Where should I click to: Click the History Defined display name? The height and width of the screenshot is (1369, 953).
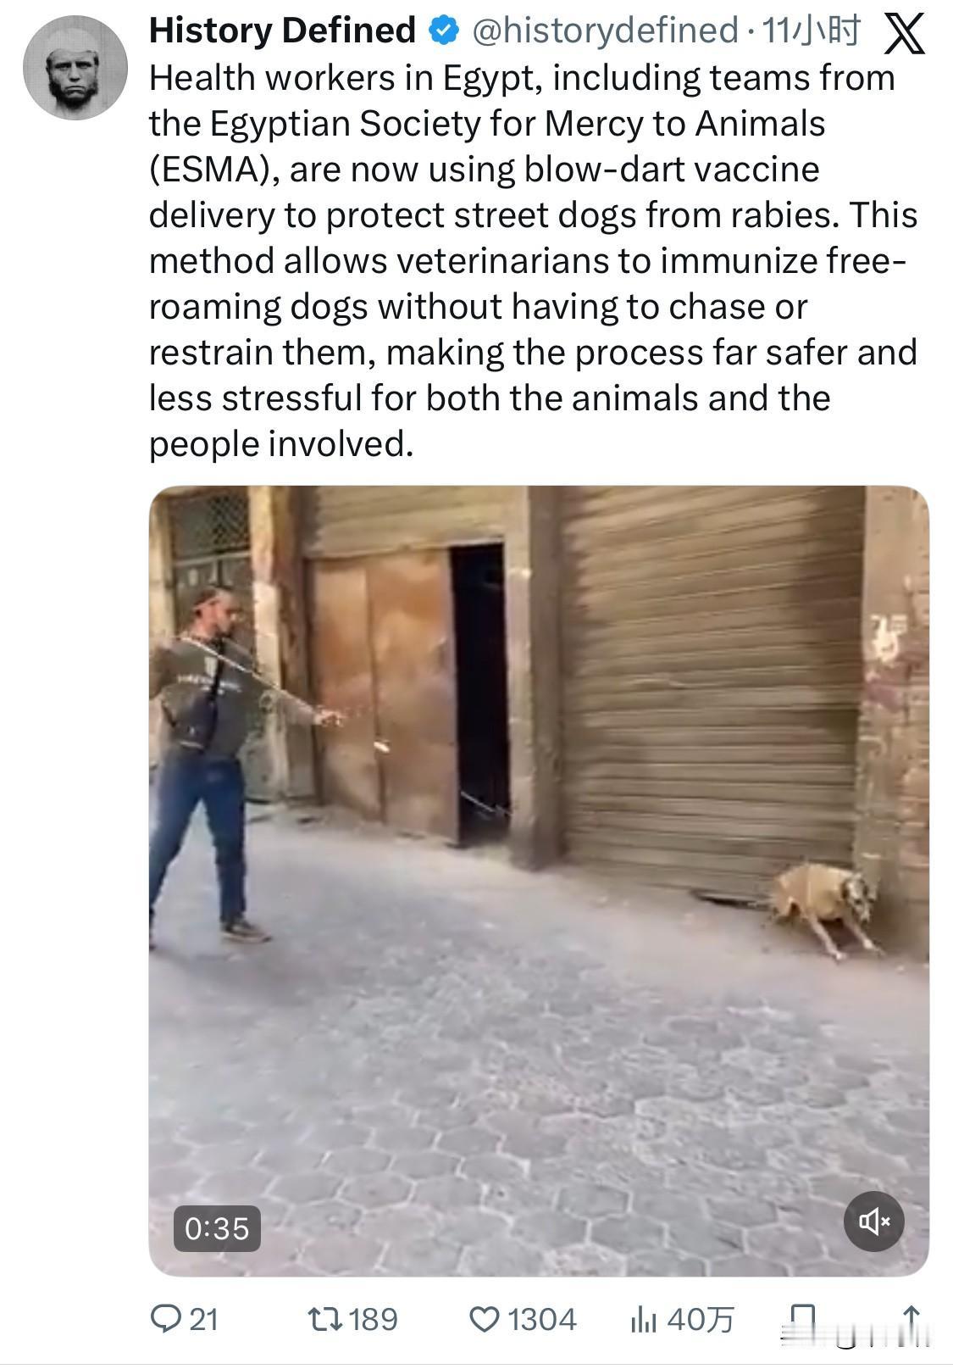coord(282,31)
